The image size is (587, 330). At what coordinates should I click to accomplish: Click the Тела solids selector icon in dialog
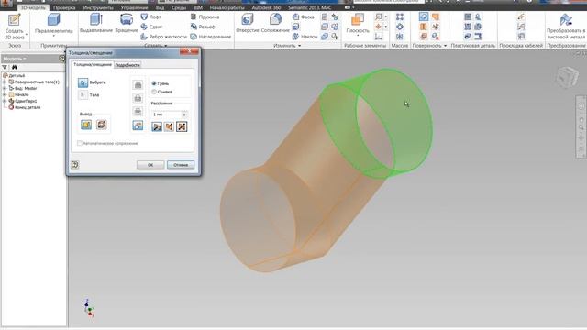83,95
